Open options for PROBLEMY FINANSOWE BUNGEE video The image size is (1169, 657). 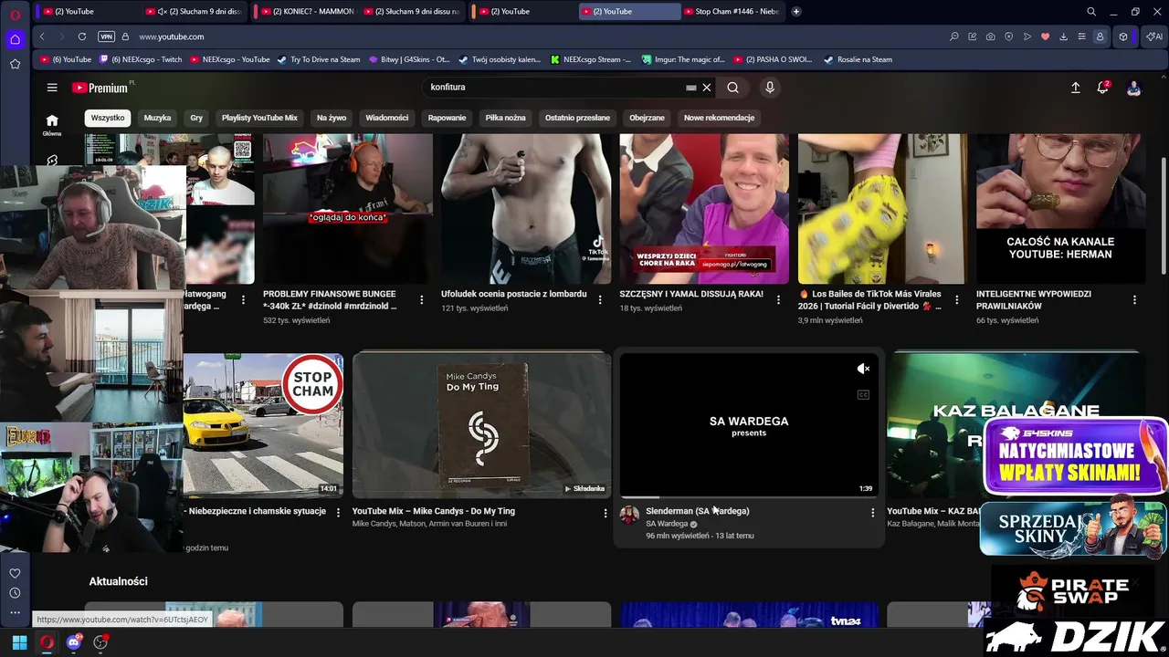421,299
